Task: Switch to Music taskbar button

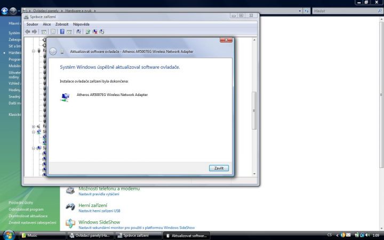Action: pyautogui.click(x=42, y=235)
